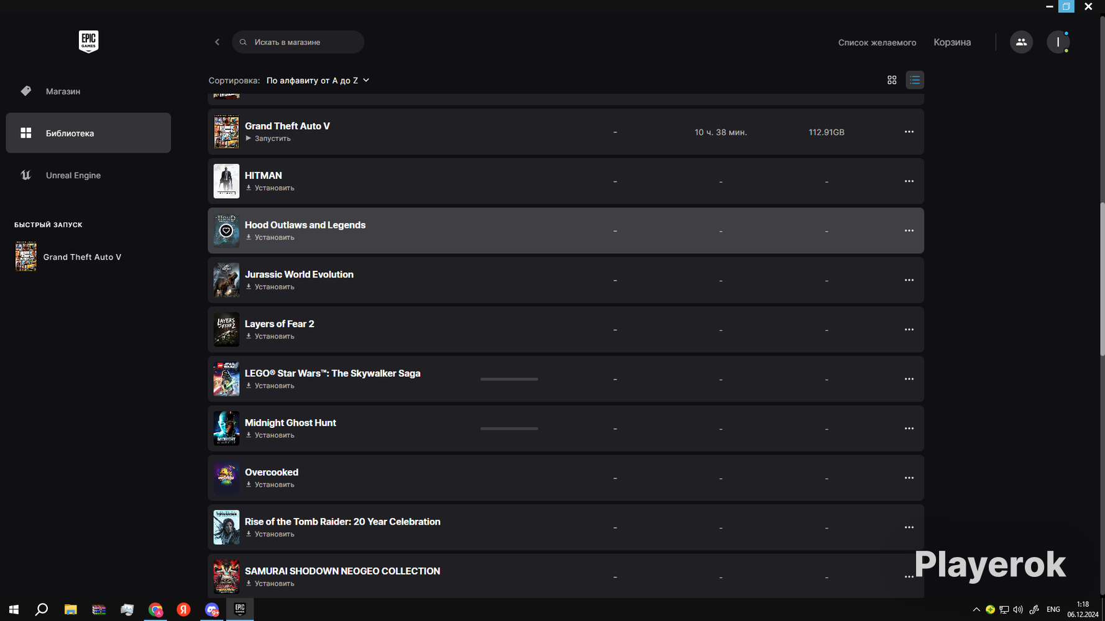Screen dimensions: 1105x621
Task: Open the network tray icon
Action: 1004,610
